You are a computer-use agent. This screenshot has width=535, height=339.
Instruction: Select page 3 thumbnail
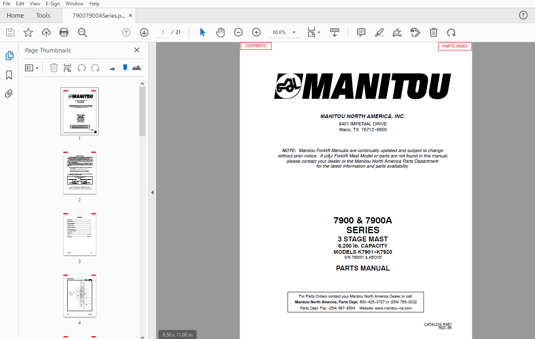pos(79,234)
